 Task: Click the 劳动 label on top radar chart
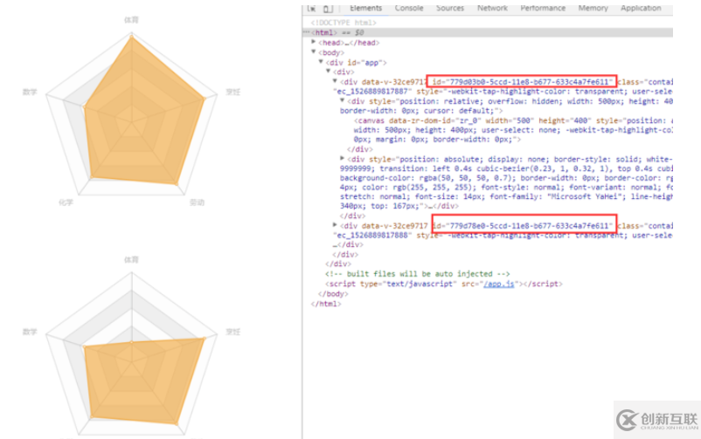click(197, 202)
